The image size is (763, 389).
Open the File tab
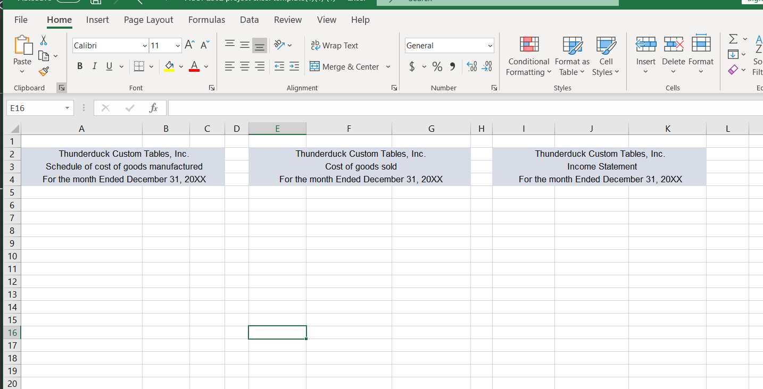[21, 20]
